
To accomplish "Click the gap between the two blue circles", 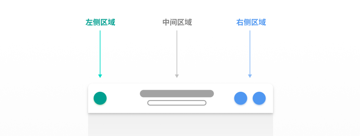I will (x=250, y=98).
